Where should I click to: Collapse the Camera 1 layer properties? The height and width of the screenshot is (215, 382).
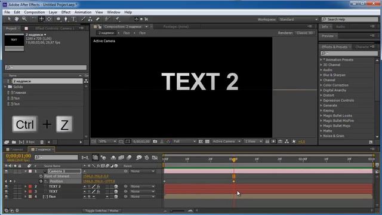coord(25,171)
